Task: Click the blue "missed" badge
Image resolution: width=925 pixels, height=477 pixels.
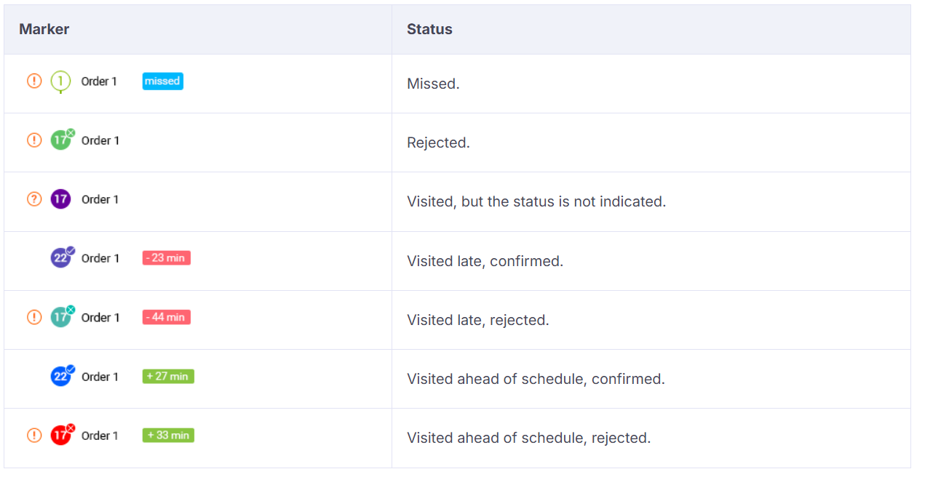Action: point(162,81)
